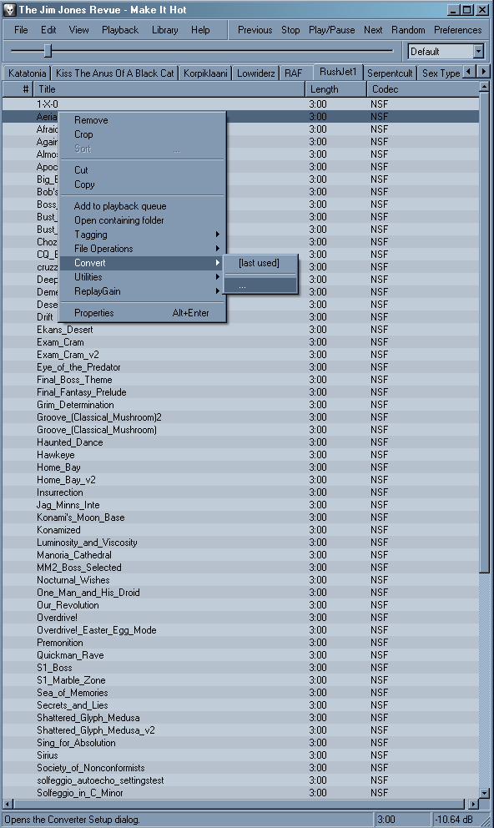The width and height of the screenshot is (494, 828).
Task: Sort by the Title column header
Action: click(169, 89)
